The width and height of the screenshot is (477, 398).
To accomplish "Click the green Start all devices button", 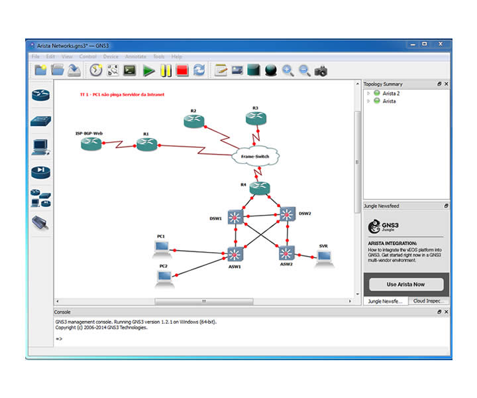I will (x=148, y=70).
